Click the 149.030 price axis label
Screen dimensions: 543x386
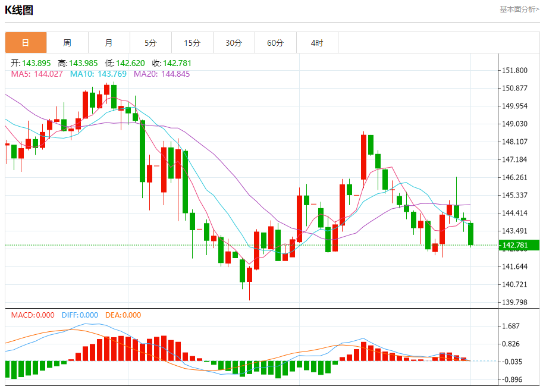point(515,124)
